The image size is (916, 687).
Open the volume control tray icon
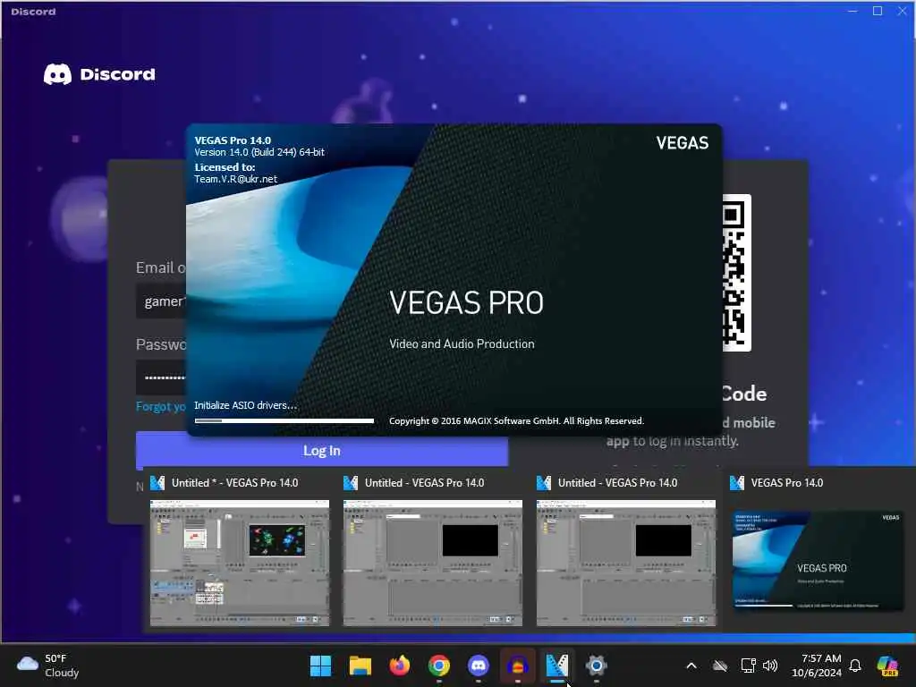770,666
